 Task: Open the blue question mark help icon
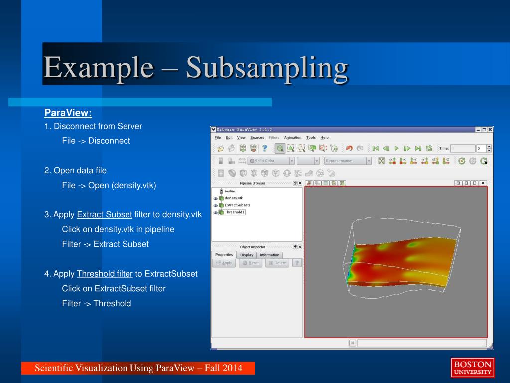tap(265, 149)
